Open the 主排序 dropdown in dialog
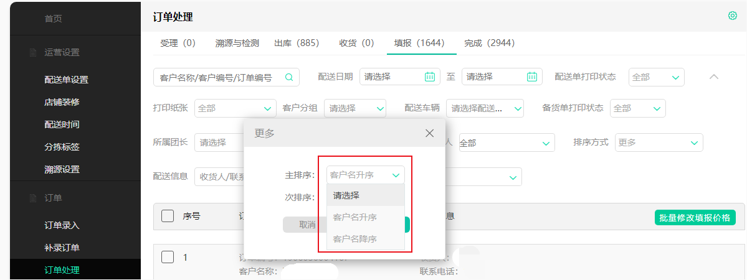Screen dimensions: 747x280 (366, 175)
